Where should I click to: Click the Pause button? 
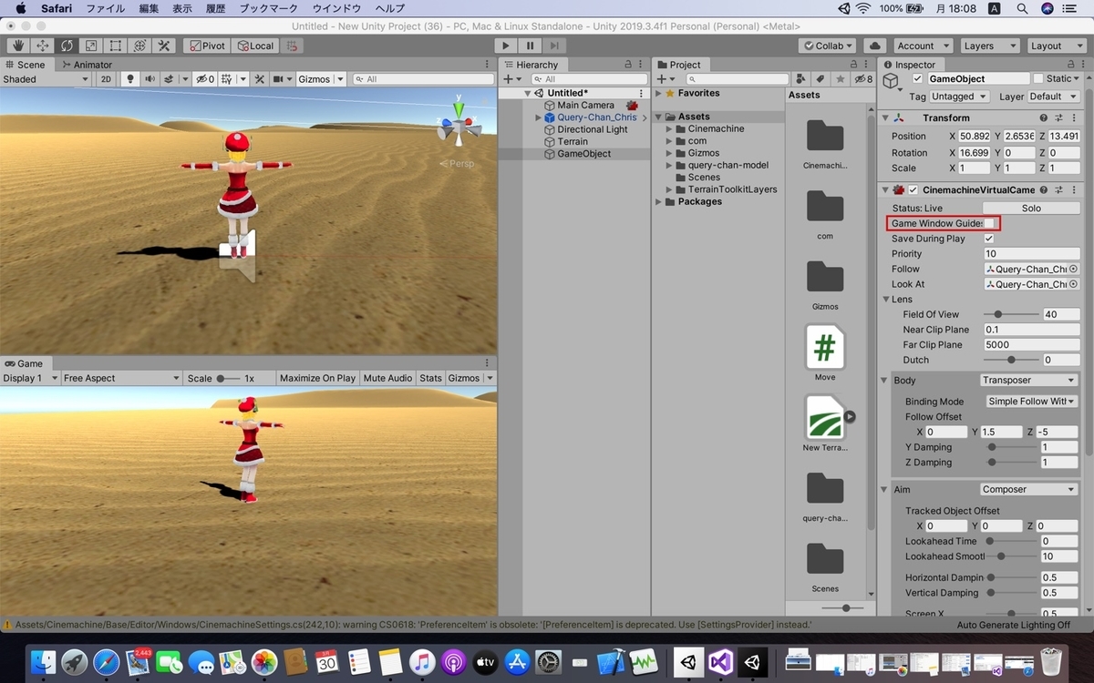[530, 46]
